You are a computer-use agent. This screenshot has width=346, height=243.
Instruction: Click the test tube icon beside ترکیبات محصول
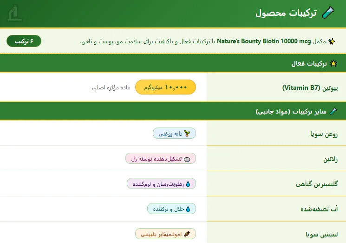coord(328,13)
